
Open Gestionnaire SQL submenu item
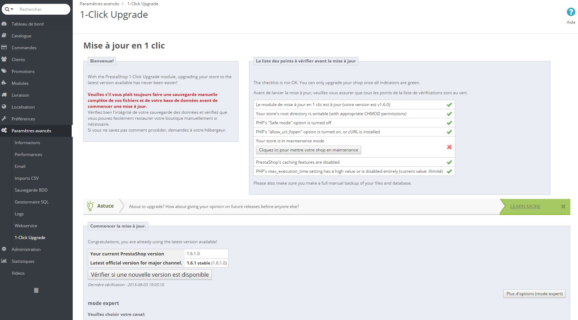click(31, 202)
